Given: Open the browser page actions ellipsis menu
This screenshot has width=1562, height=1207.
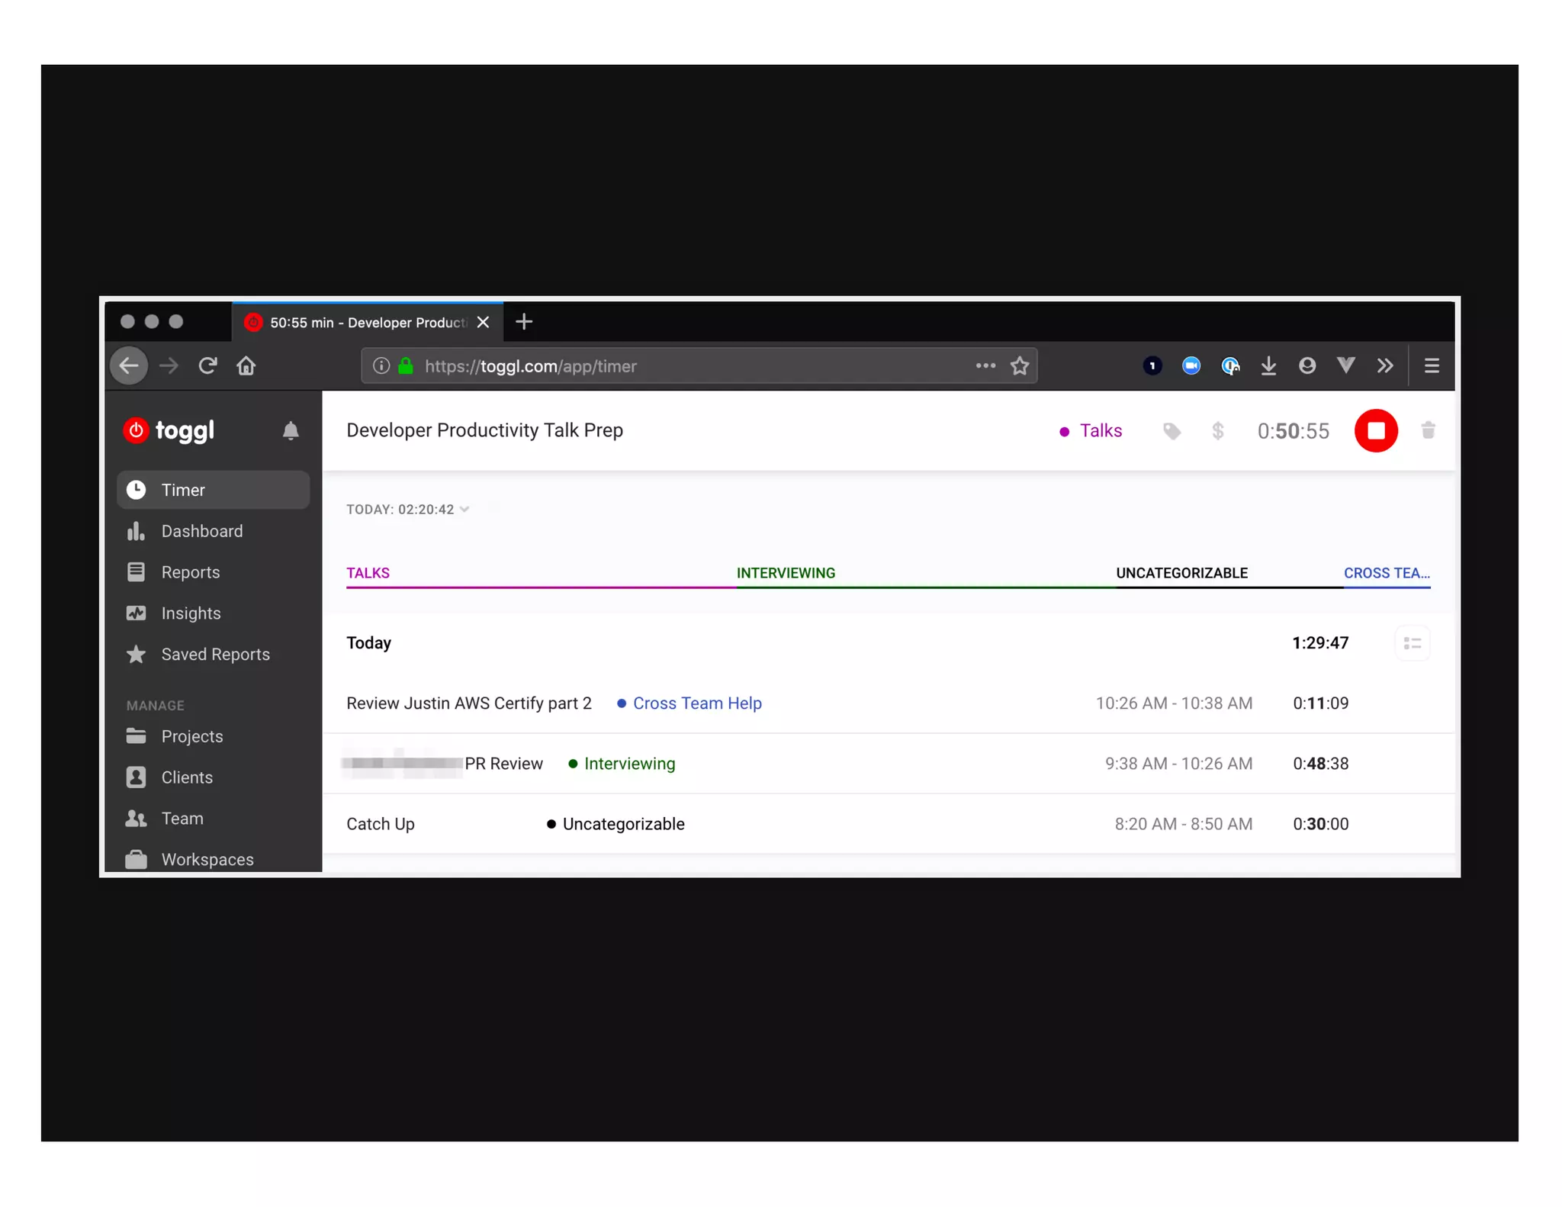Looking at the screenshot, I should point(985,366).
